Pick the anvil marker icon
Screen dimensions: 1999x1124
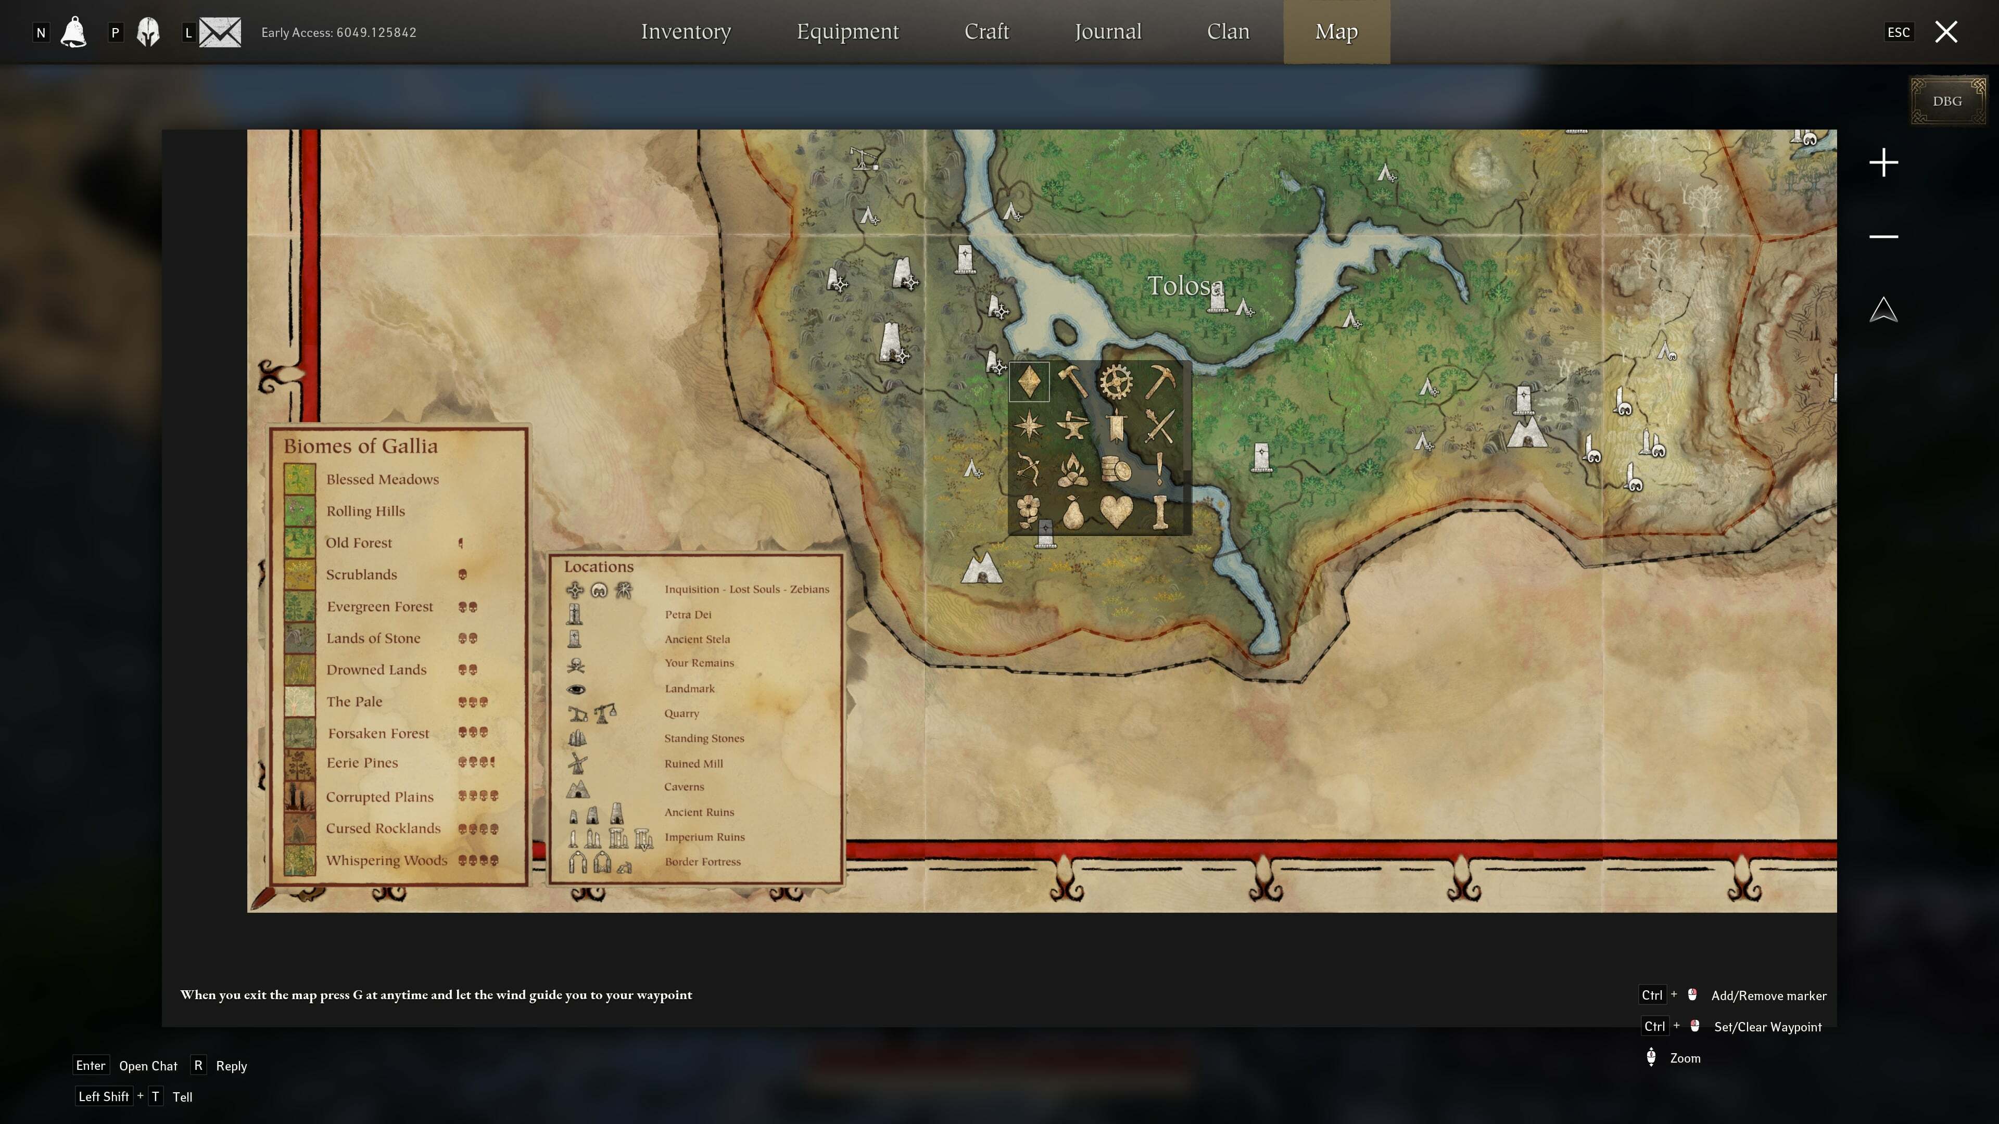pyautogui.click(x=1072, y=426)
